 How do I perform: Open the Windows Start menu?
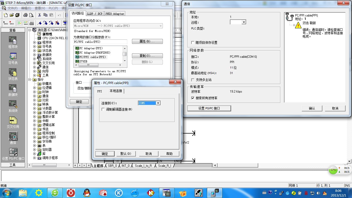point(6,193)
